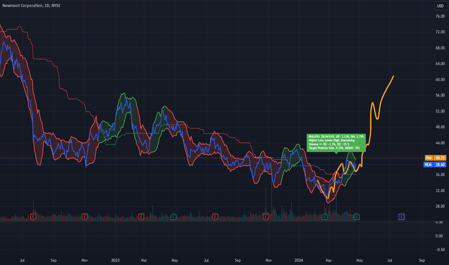Click the 48.00 price axis label
Screen dimensions: 449x265
coord(440,127)
